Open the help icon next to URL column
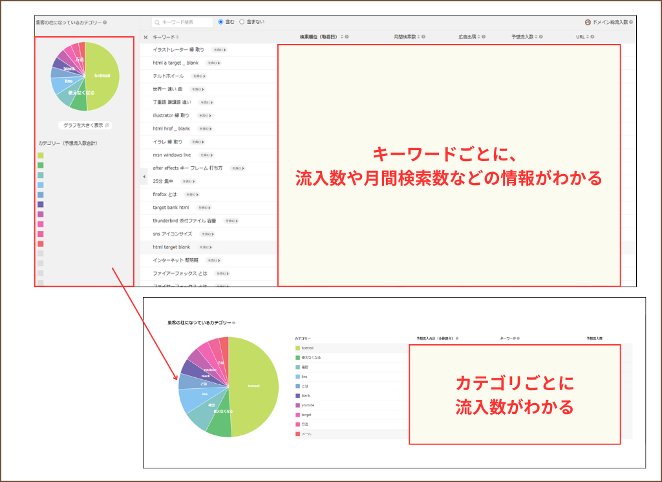Screen dimensions: 662x482 592,36
